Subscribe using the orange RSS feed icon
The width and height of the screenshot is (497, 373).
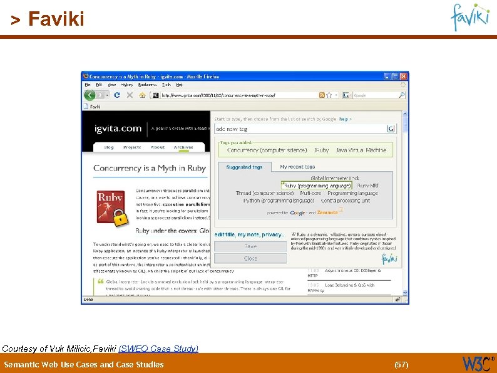click(321, 95)
